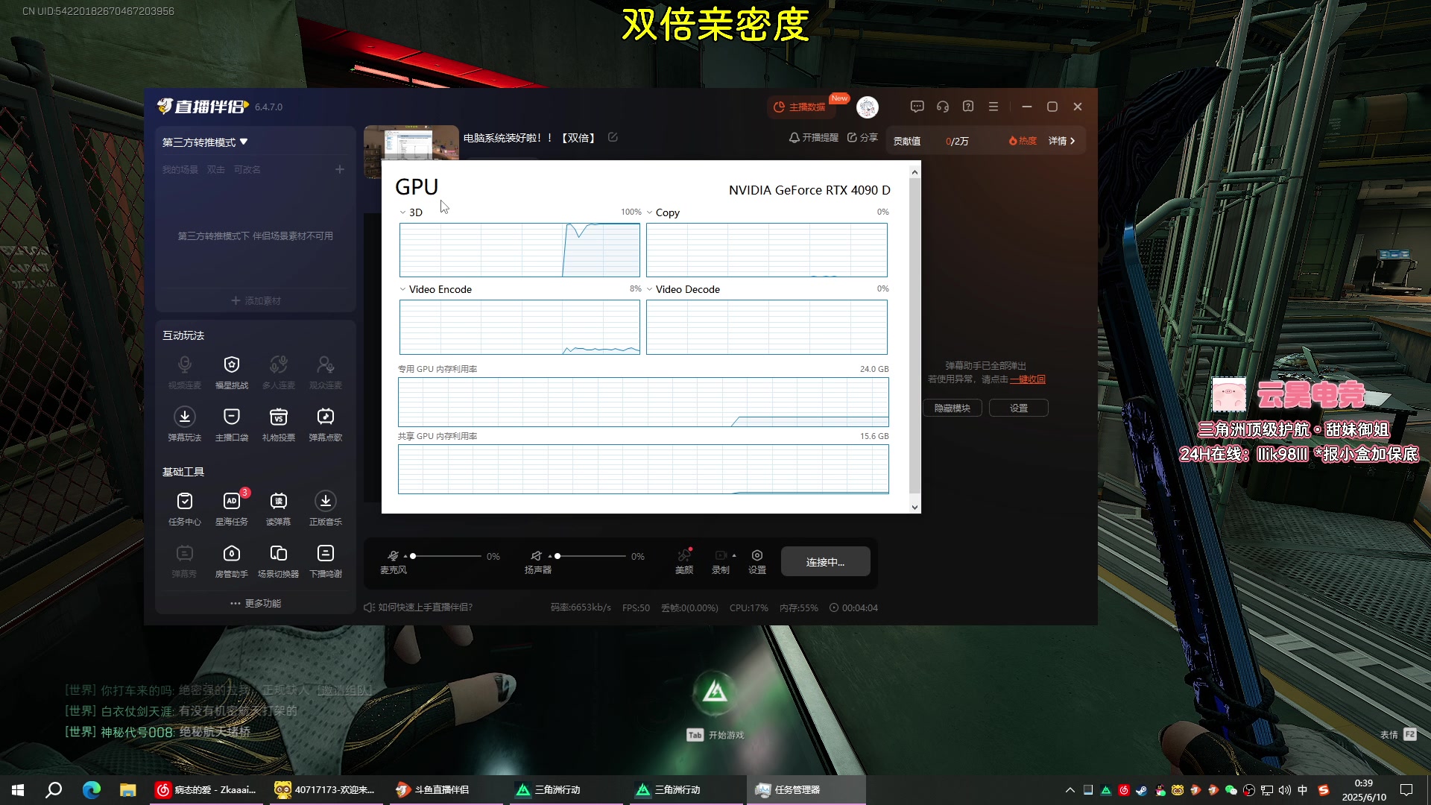Open help question mark icon
Image resolution: width=1431 pixels, height=805 pixels.
pos(968,107)
